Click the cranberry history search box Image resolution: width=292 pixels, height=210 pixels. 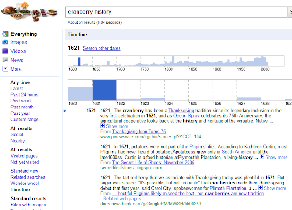click(177, 12)
